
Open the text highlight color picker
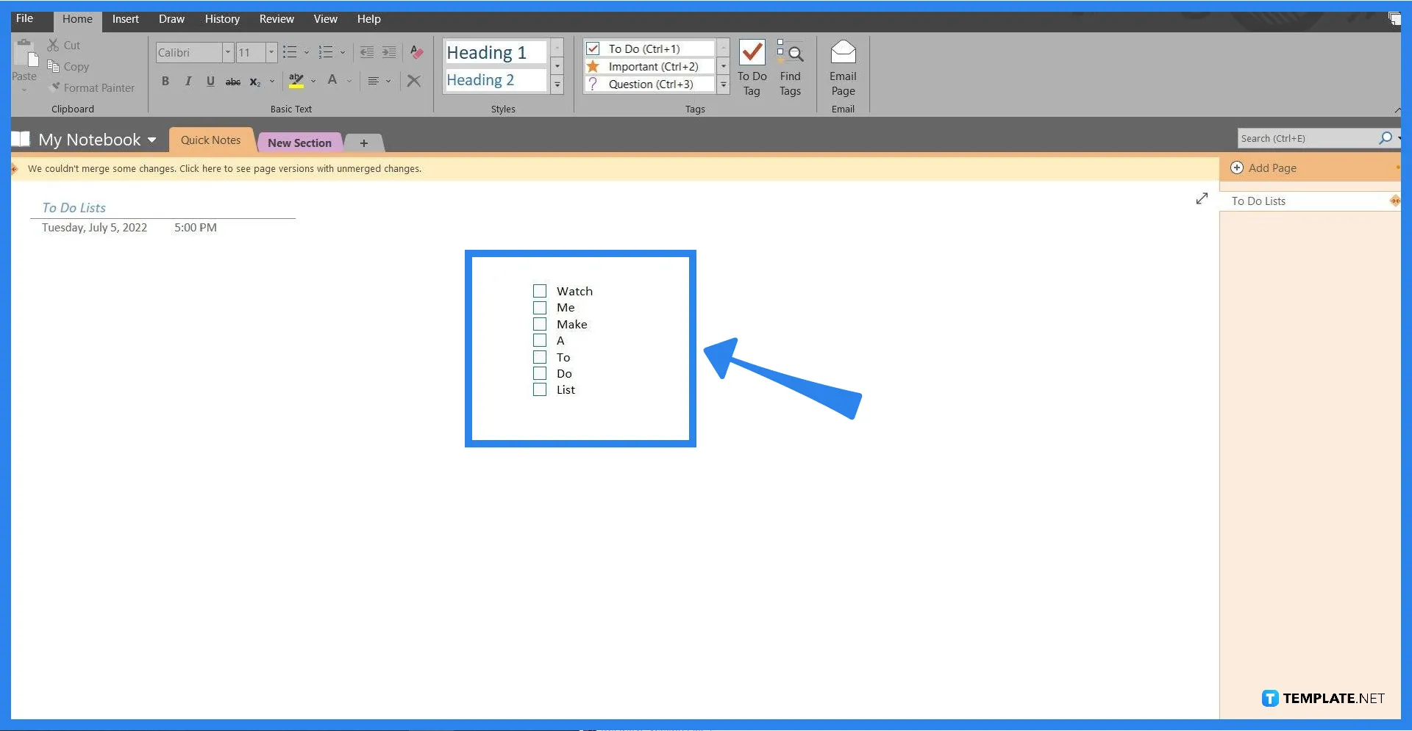click(x=313, y=81)
